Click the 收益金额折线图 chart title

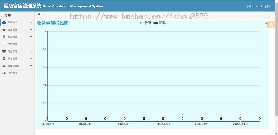pyautogui.click(x=53, y=23)
